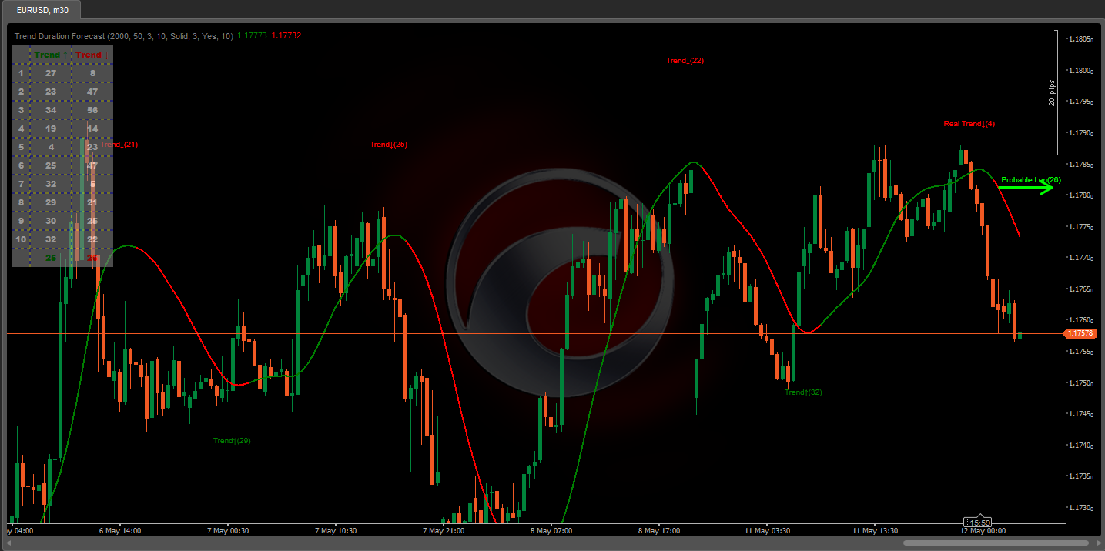Click the 1.1765 price axis label

pyautogui.click(x=1081, y=289)
